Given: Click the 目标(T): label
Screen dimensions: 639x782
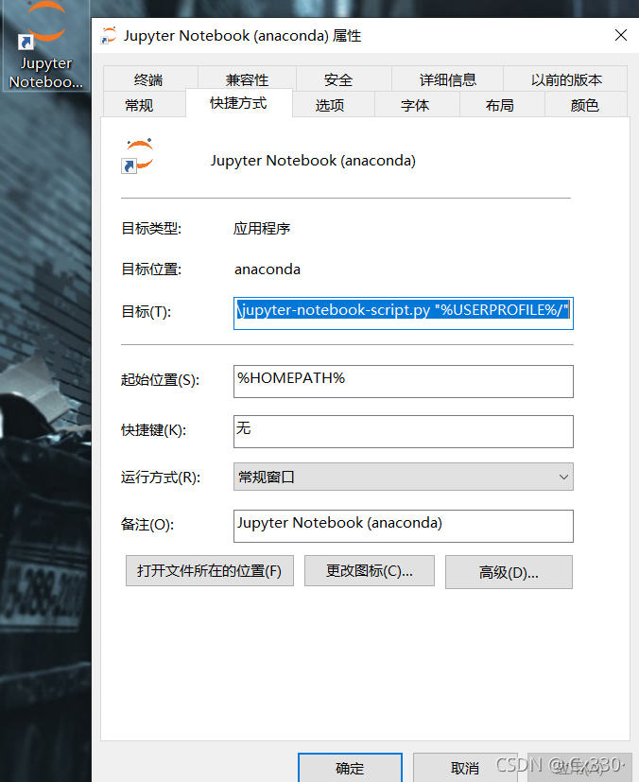Looking at the screenshot, I should click(x=146, y=312).
